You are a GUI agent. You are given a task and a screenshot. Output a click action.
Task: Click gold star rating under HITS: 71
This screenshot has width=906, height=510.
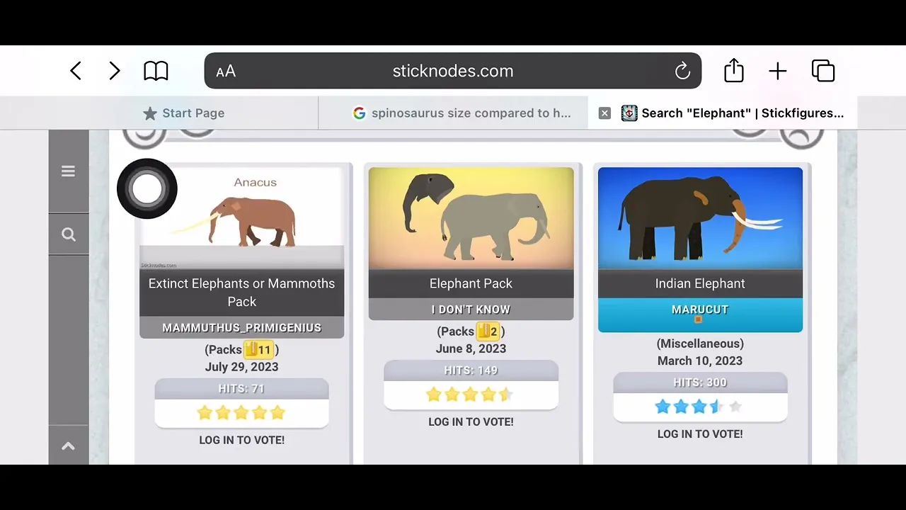[242, 412]
